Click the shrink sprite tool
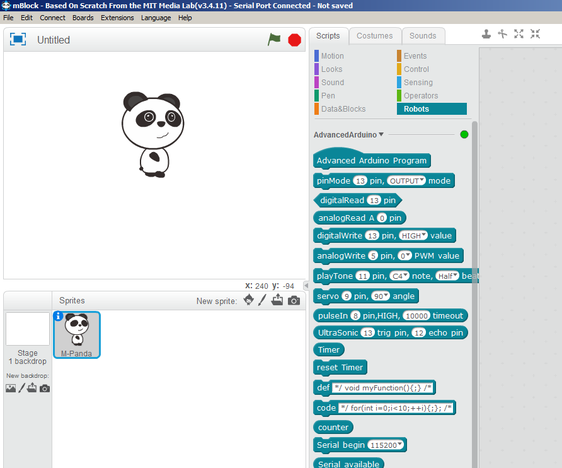The image size is (562, 468). 535,34
